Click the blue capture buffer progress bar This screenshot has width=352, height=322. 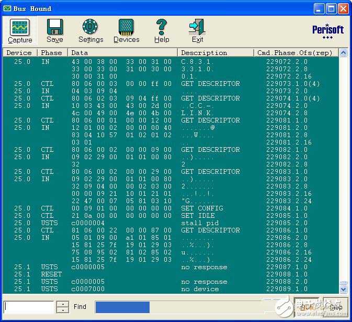click(122, 307)
